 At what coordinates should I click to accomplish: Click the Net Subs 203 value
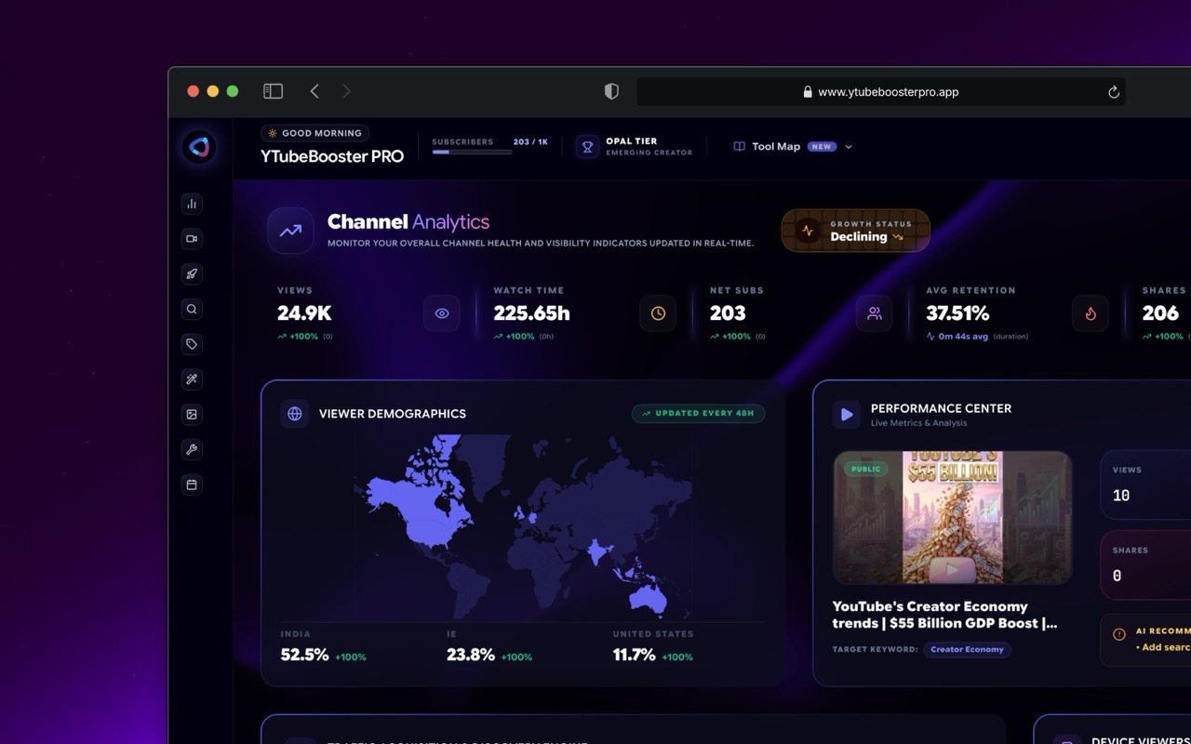pyautogui.click(x=728, y=313)
